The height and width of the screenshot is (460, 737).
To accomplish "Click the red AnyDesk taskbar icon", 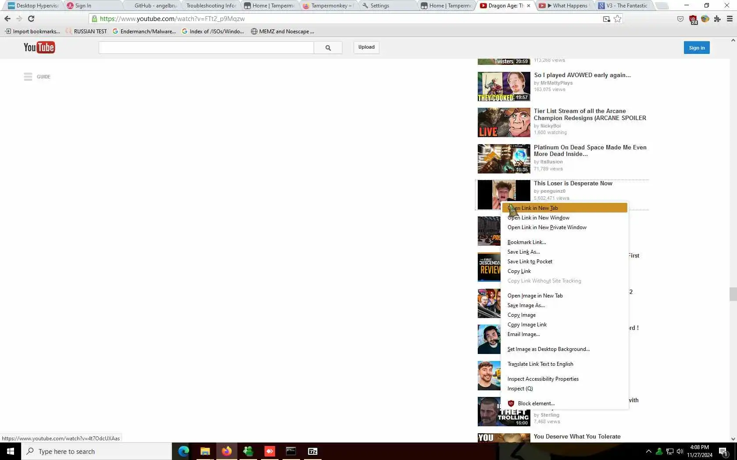I will 270,451.
